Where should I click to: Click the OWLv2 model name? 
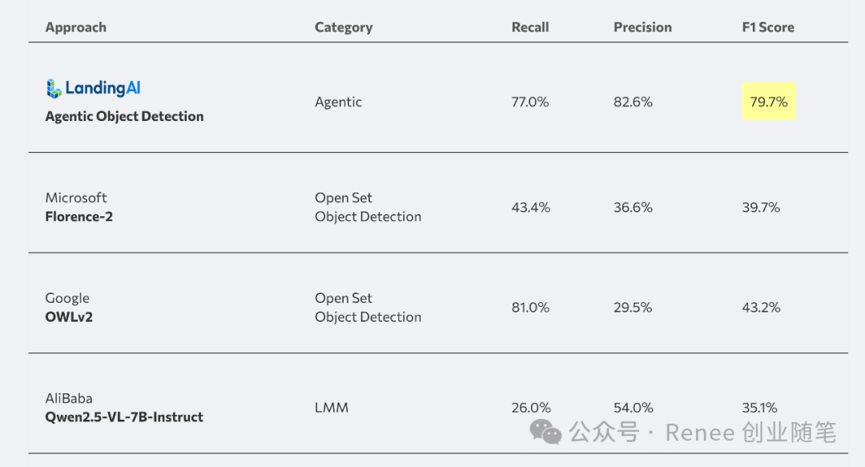[x=69, y=317]
